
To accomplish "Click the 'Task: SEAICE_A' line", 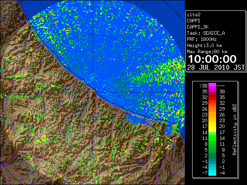I will click(206, 33).
